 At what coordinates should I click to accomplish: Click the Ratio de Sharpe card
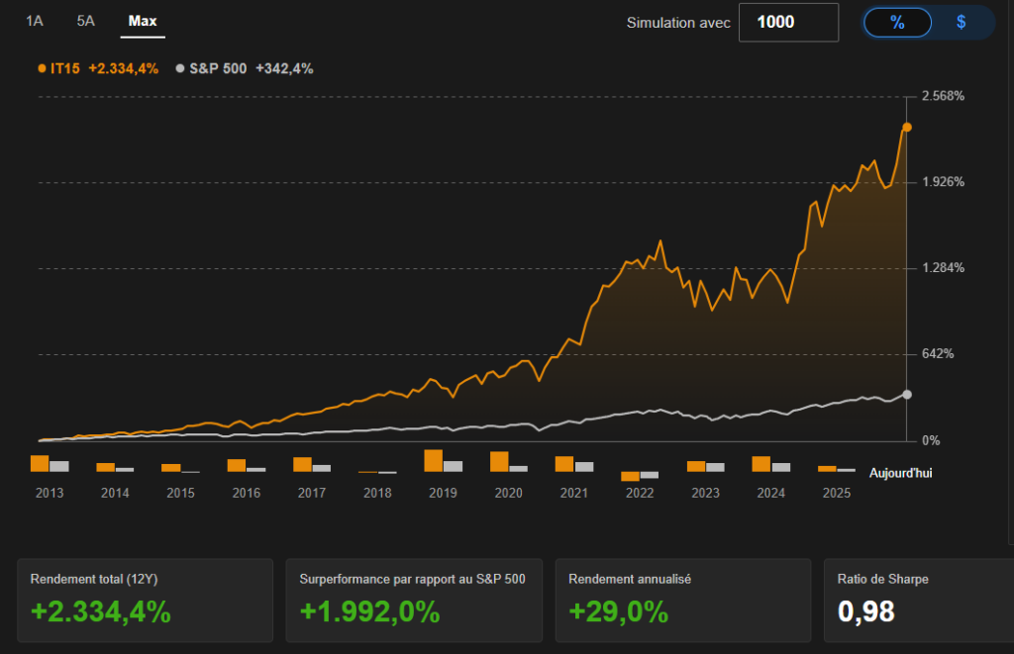918,601
